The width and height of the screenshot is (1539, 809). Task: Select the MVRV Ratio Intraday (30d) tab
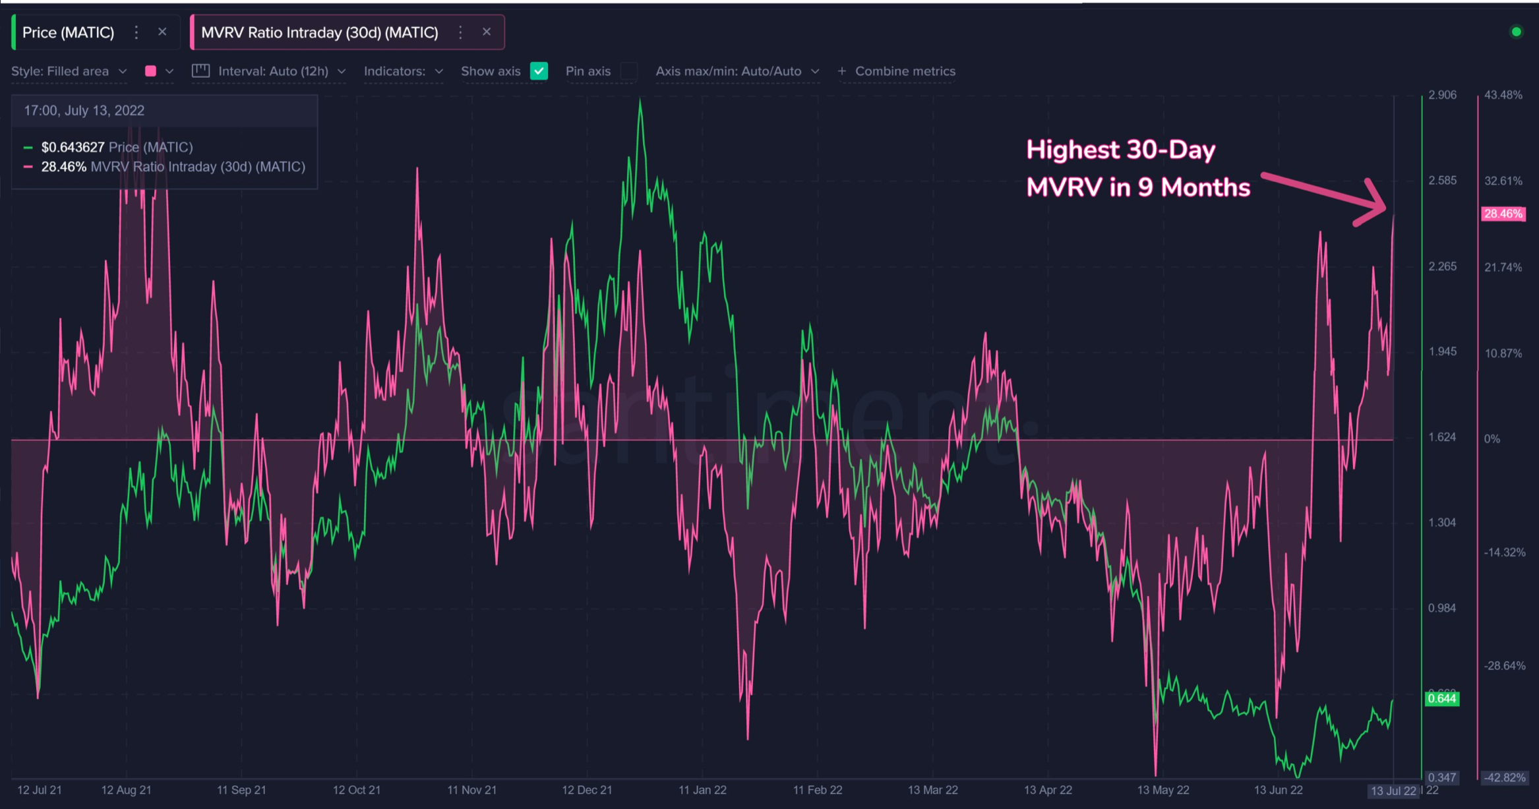(x=320, y=32)
